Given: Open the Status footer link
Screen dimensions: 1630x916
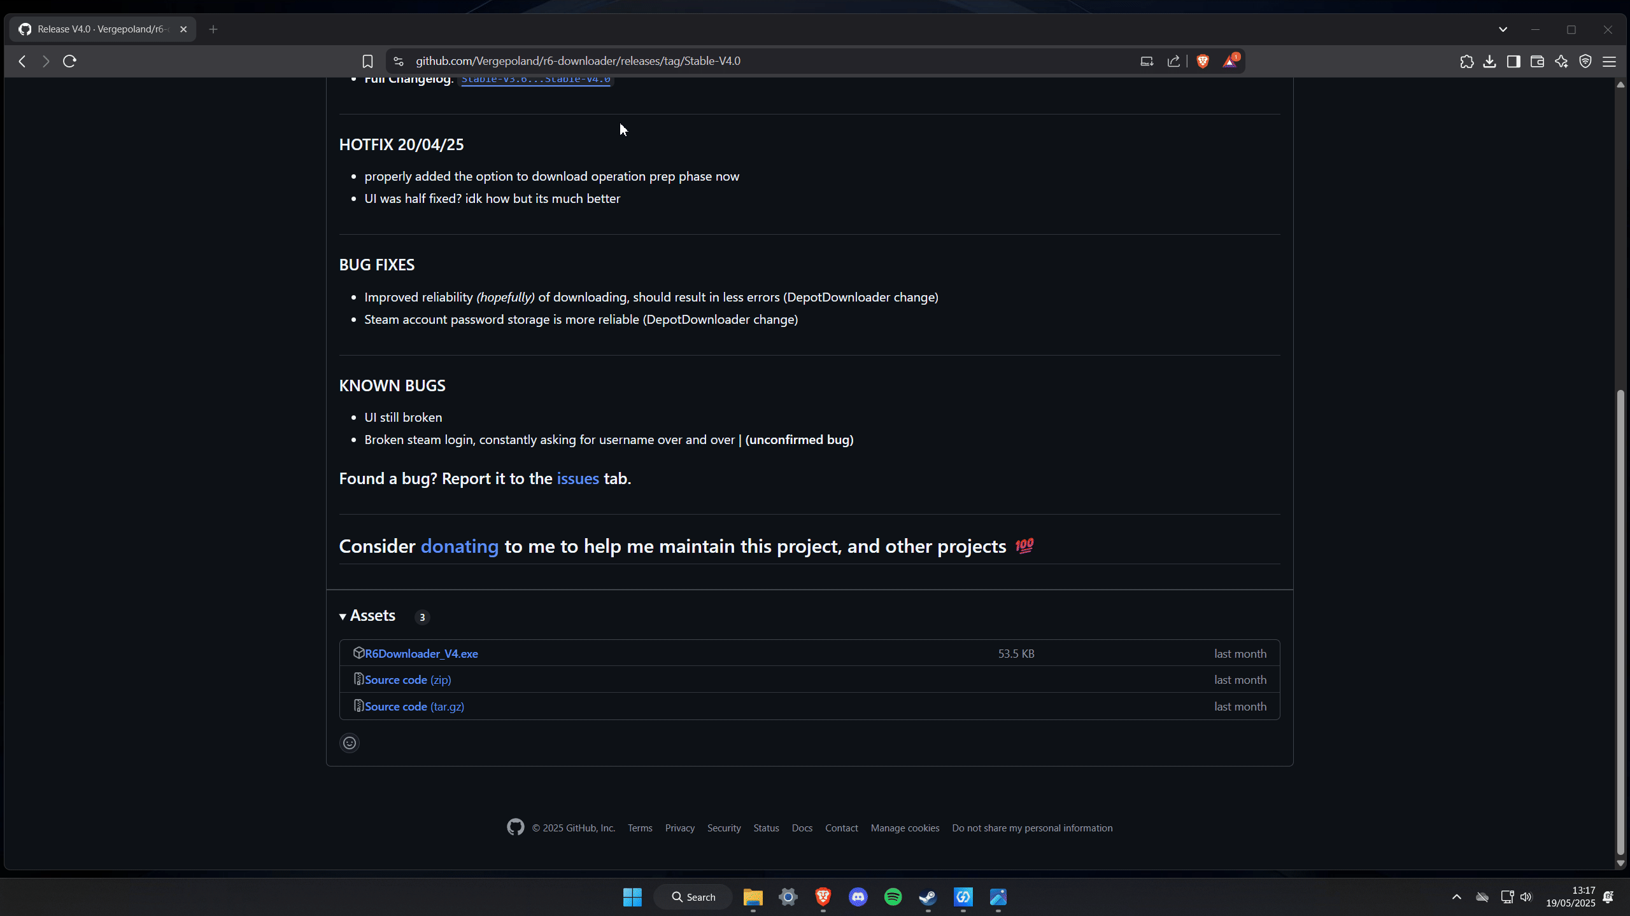Looking at the screenshot, I should 766,828.
